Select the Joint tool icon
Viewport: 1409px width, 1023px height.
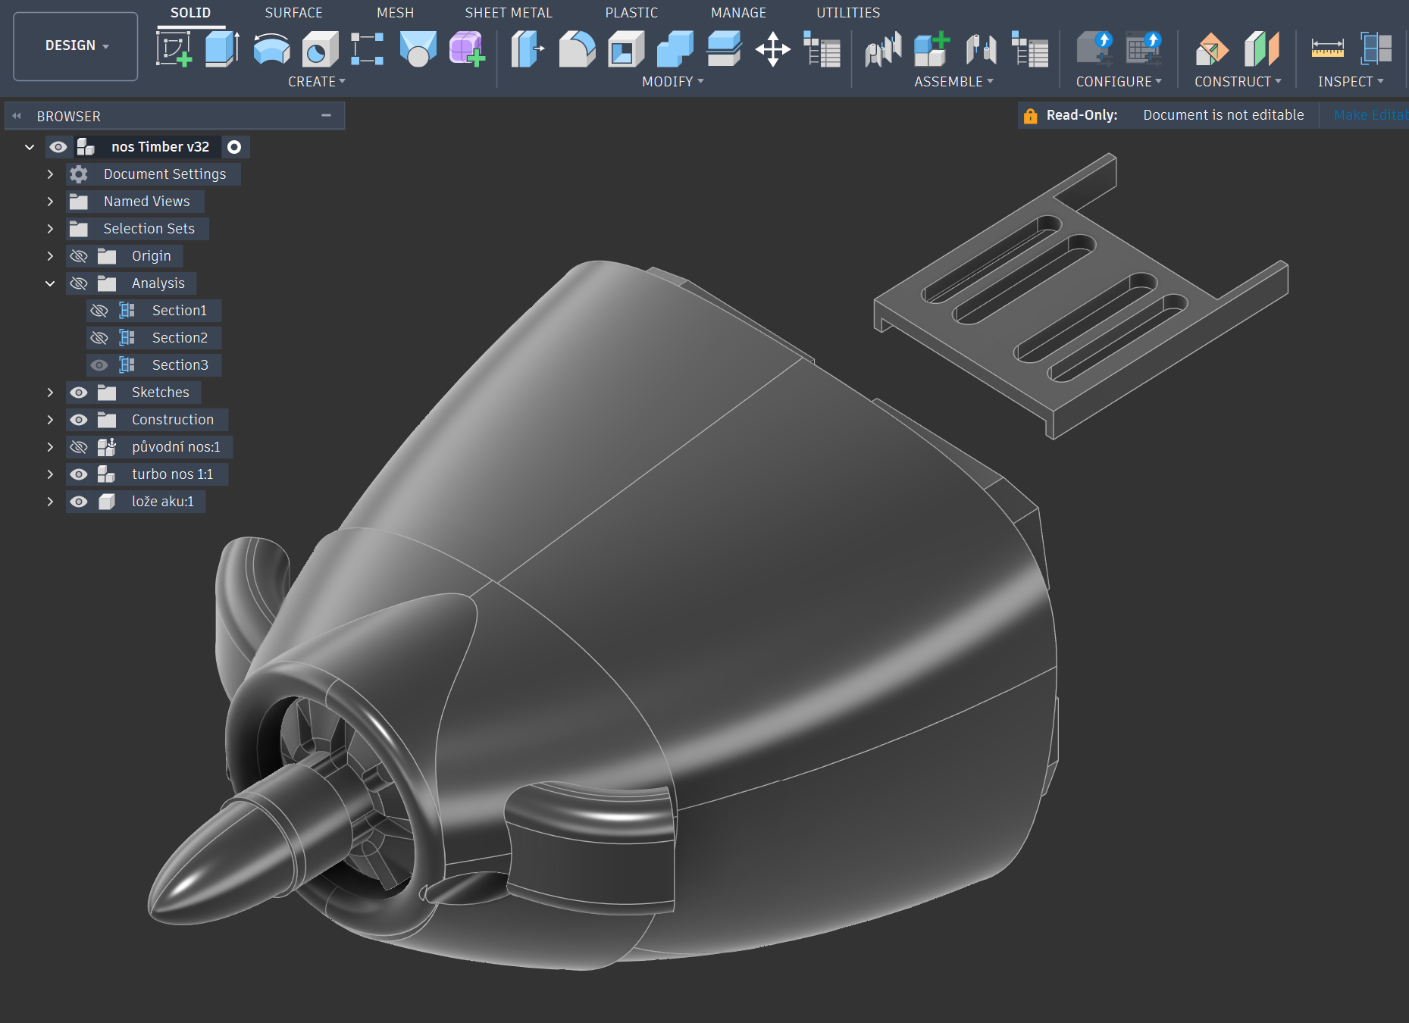981,49
